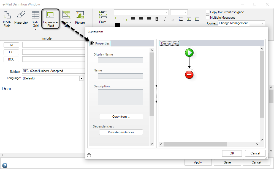The width and height of the screenshot is (274, 169).
Task: Toggle italic formatting
Action: click(165, 19)
